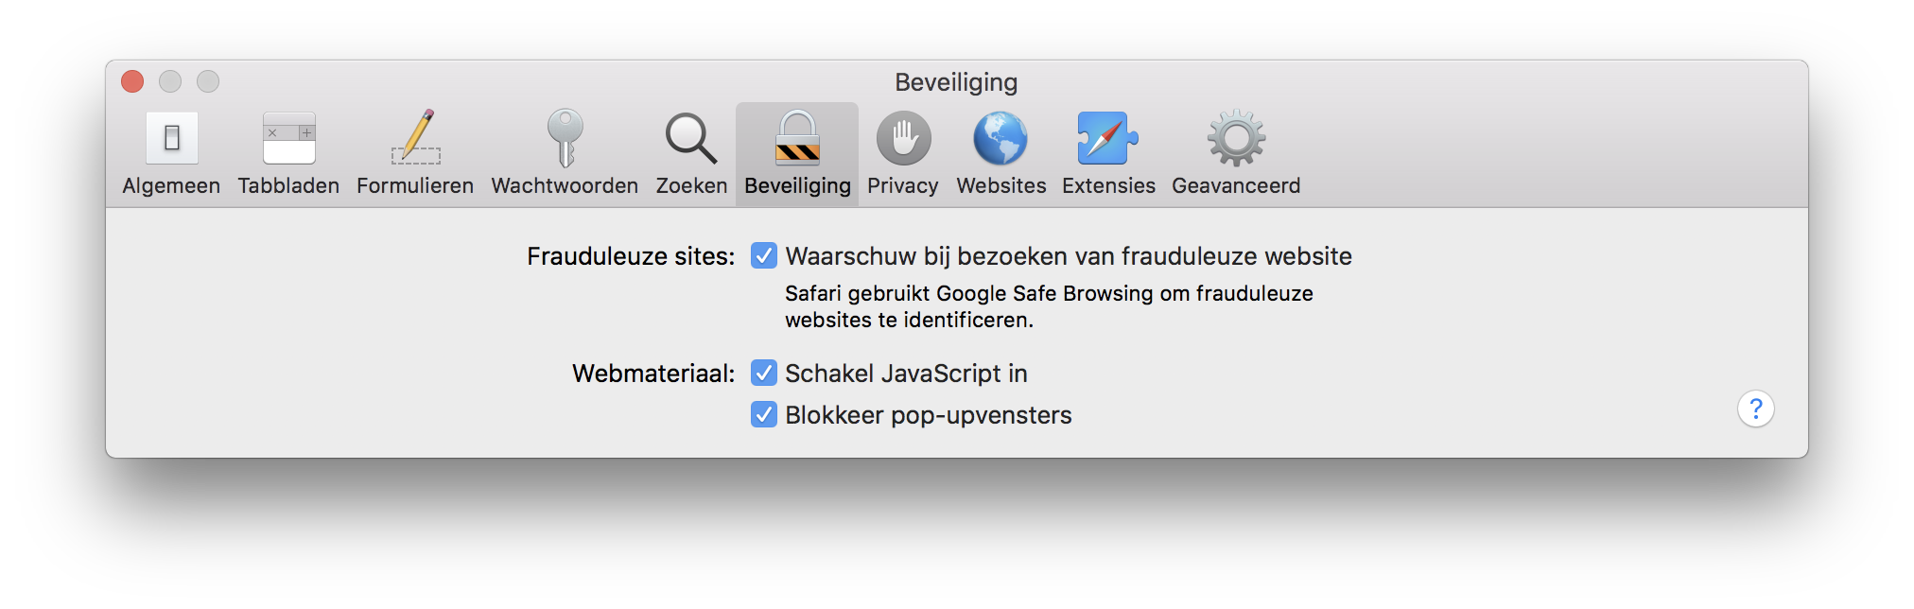
Task: Click the help question mark button
Action: [1755, 409]
